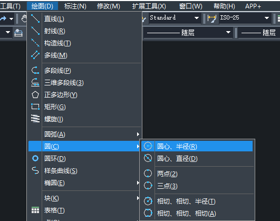Image resolution: width=280 pixels, height=221 pixels.
Task: Open the 修改(M) menu
Action: [x=109, y=6]
